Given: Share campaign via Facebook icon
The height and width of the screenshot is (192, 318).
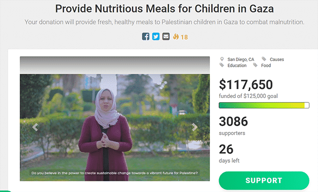Looking at the screenshot, I should (146, 36).
